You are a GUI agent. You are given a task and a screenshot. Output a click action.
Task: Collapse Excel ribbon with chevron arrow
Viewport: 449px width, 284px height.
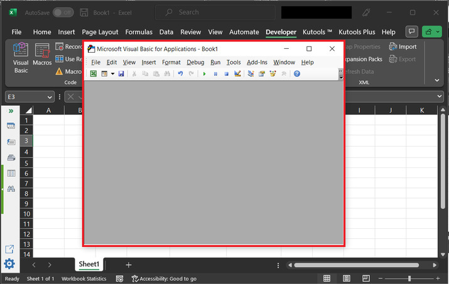coord(437,80)
